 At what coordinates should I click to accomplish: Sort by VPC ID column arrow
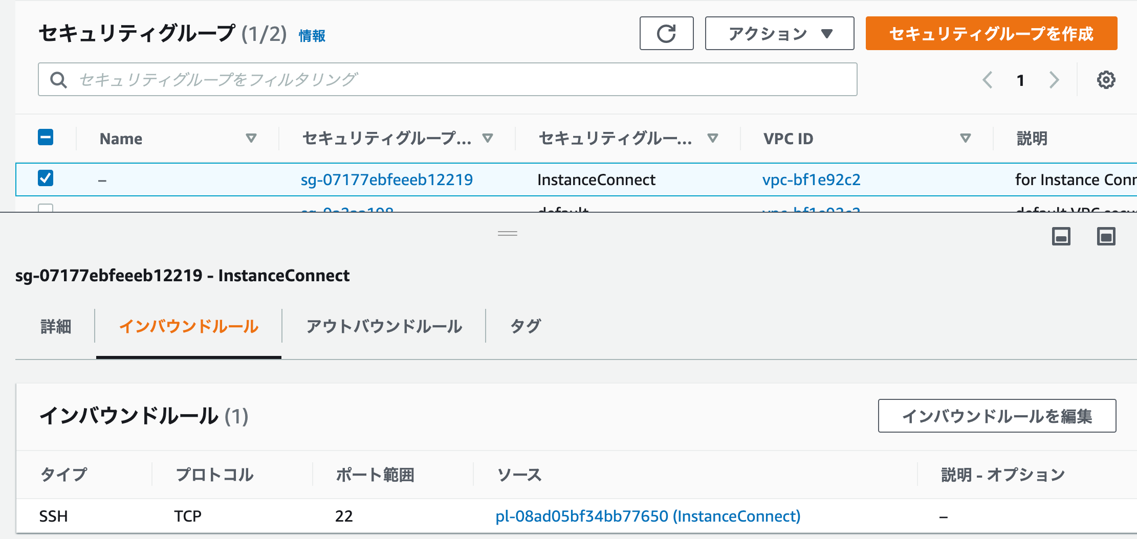click(965, 138)
